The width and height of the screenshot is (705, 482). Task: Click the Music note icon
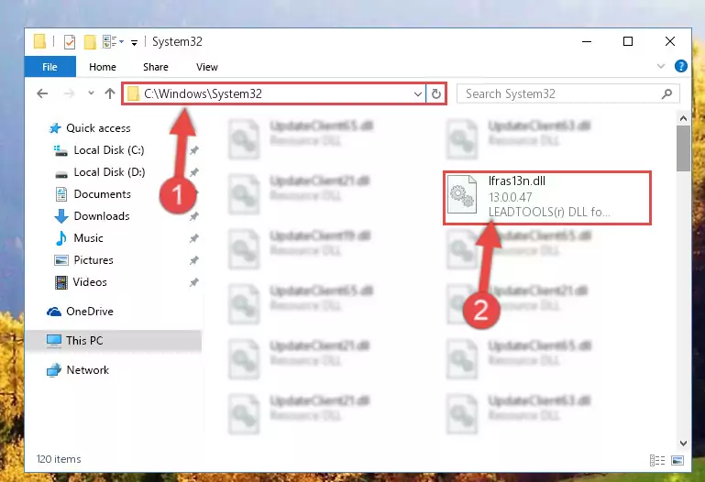tap(61, 238)
